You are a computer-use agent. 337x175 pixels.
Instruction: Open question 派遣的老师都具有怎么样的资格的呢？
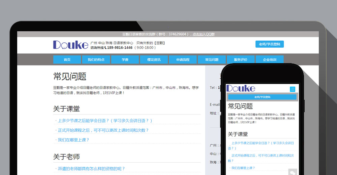(x=91, y=169)
